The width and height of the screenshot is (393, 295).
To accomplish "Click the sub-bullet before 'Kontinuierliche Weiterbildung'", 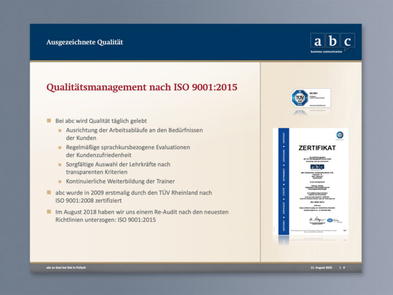I will pos(61,181).
